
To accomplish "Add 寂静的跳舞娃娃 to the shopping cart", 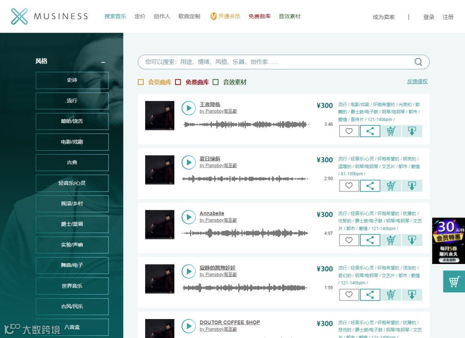I will point(391,295).
